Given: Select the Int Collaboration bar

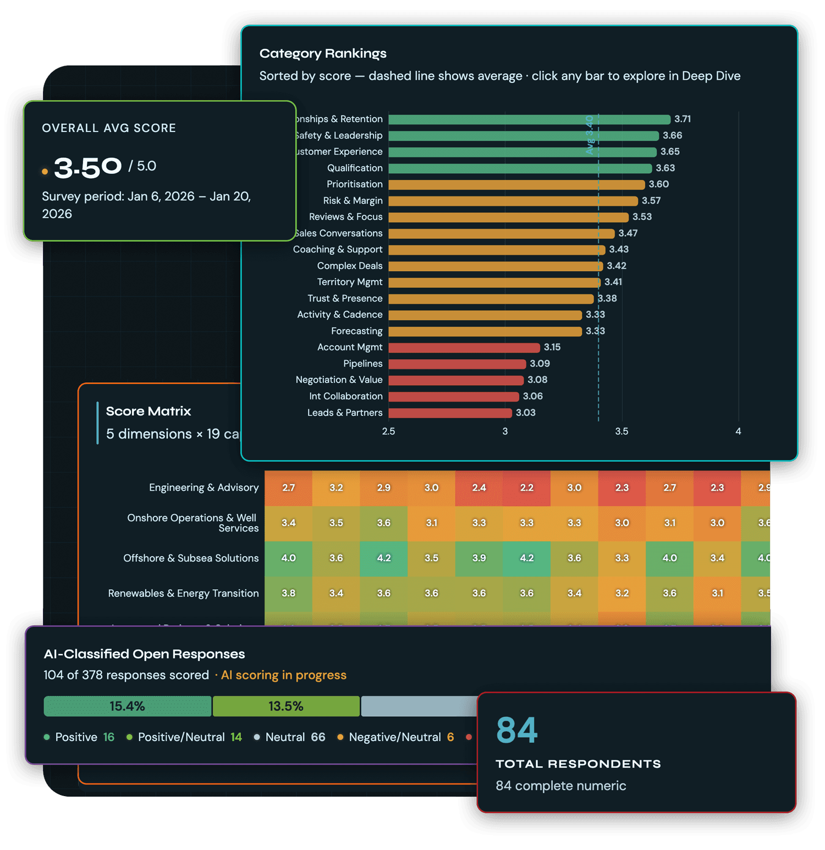Looking at the screenshot, I should click(x=454, y=397).
